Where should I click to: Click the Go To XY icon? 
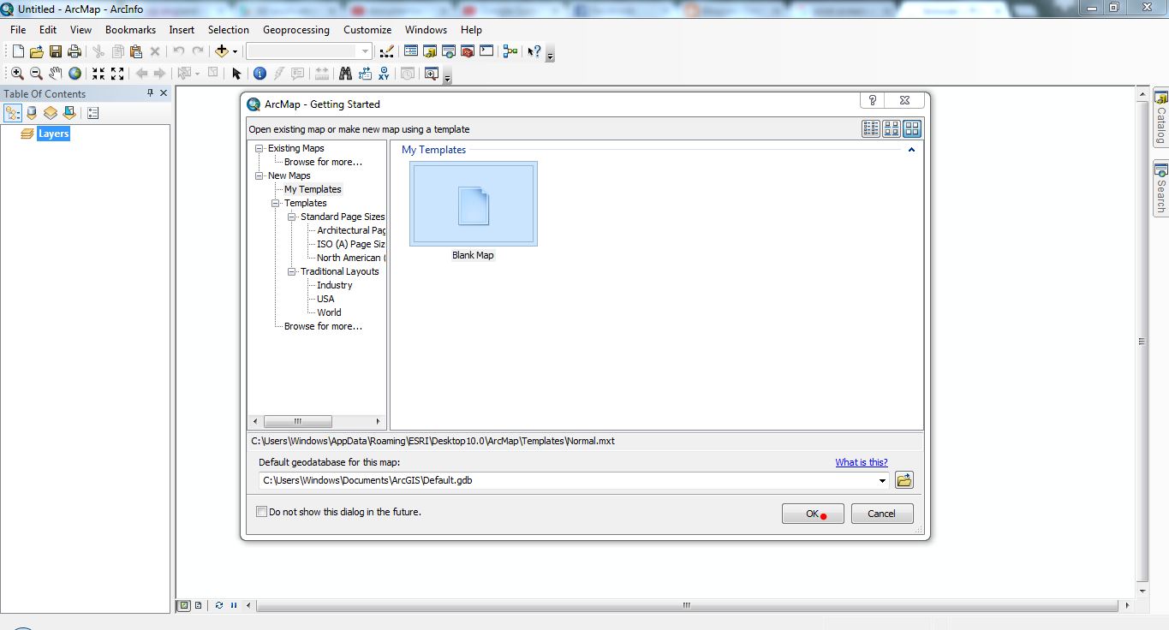point(384,74)
